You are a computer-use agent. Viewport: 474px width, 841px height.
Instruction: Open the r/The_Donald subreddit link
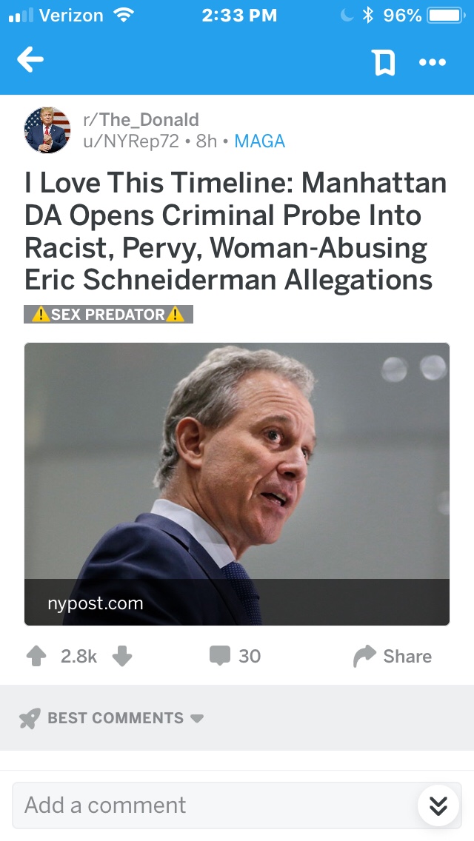[x=140, y=120]
